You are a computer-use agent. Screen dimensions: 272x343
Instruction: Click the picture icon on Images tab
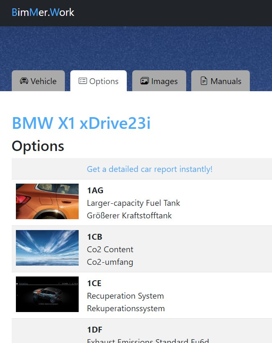click(145, 81)
